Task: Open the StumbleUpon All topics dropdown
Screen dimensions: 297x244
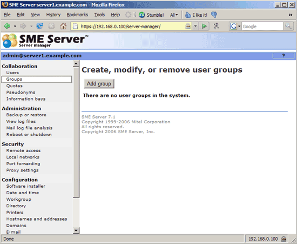Action: pos(174,15)
